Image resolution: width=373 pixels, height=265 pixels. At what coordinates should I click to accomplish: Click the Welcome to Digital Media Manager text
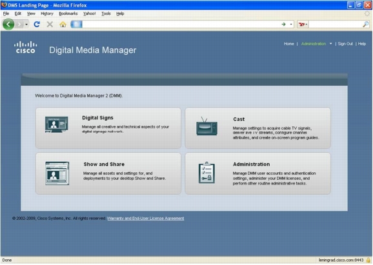79,96
